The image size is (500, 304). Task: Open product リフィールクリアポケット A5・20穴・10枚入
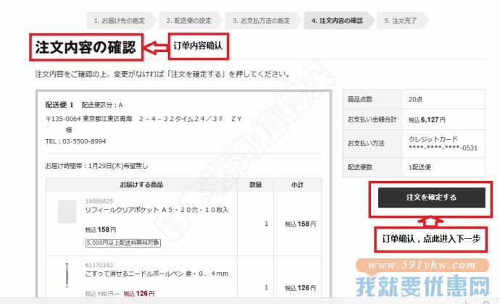(x=157, y=210)
